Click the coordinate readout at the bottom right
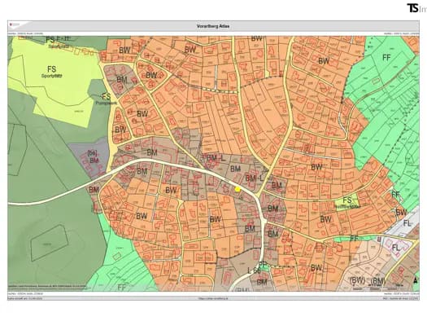This screenshot has height=321, width=427. [x=402, y=294]
